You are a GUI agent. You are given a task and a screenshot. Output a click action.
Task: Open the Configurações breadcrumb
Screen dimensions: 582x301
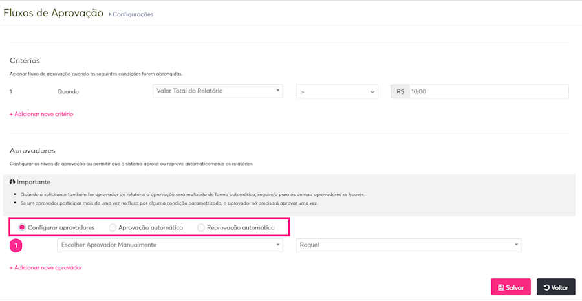click(133, 14)
